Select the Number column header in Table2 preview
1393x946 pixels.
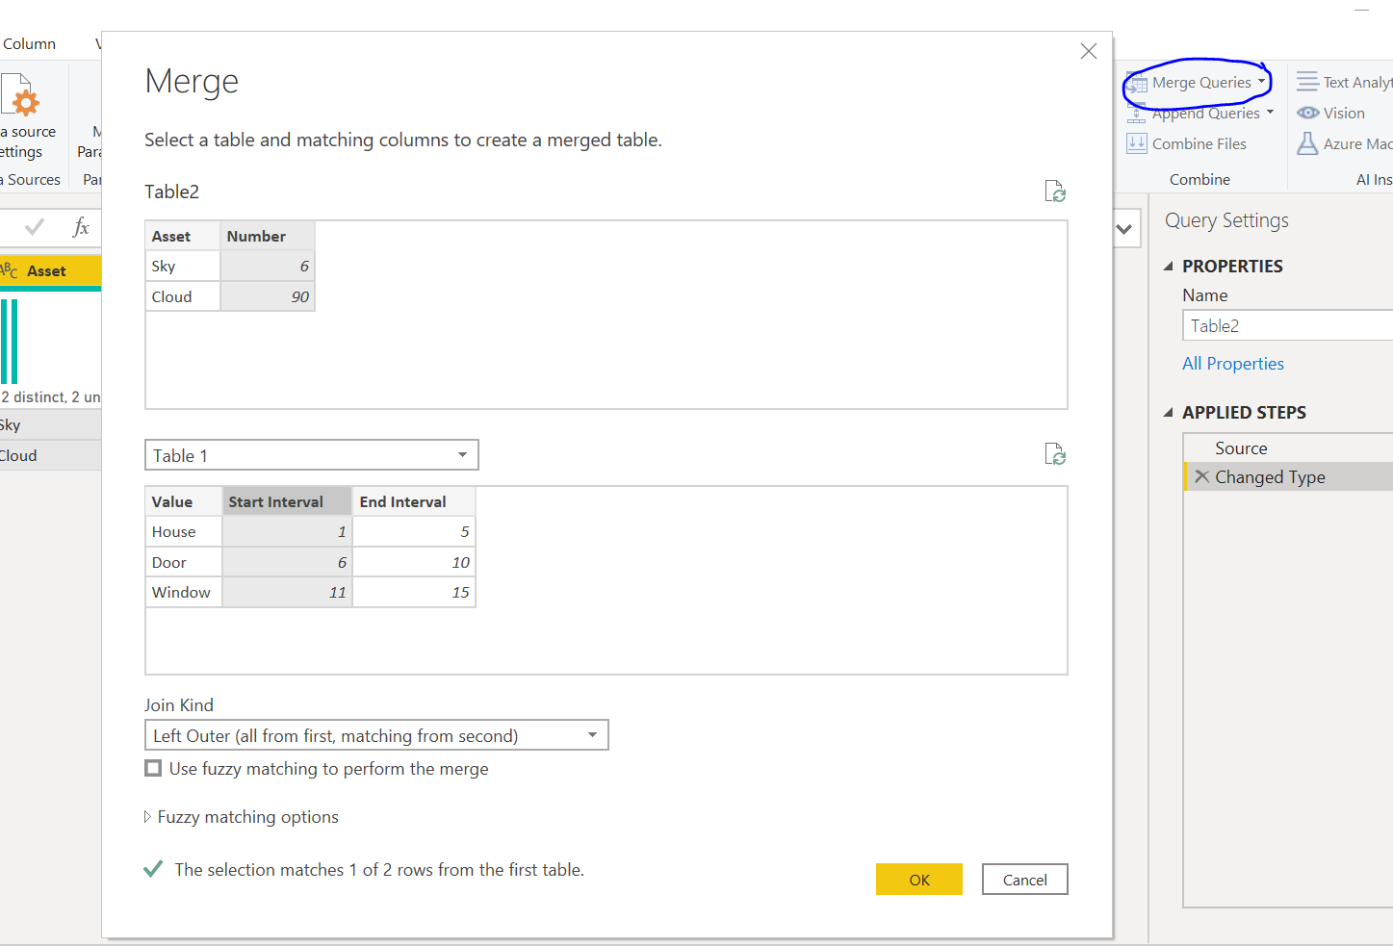[268, 237]
